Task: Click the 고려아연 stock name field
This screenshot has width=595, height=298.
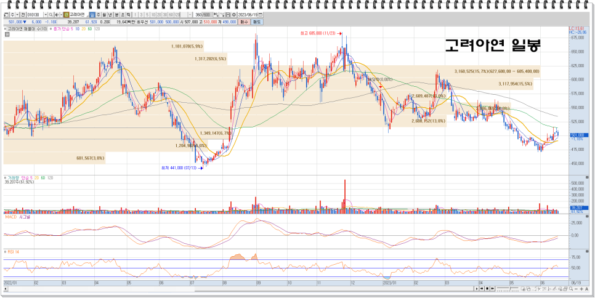Action: click(x=79, y=15)
